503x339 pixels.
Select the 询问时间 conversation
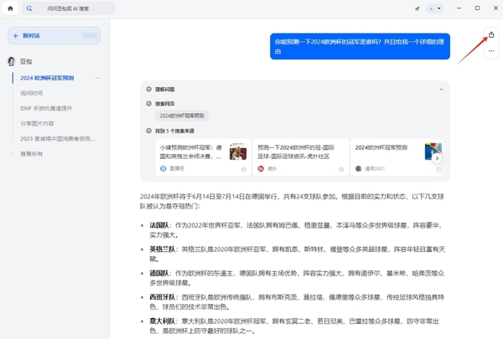tap(32, 93)
